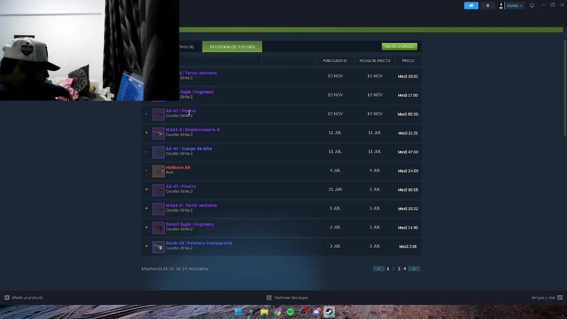The image size is (567, 319).
Task: Click MexS 47.00 price cell
Action: (408, 152)
